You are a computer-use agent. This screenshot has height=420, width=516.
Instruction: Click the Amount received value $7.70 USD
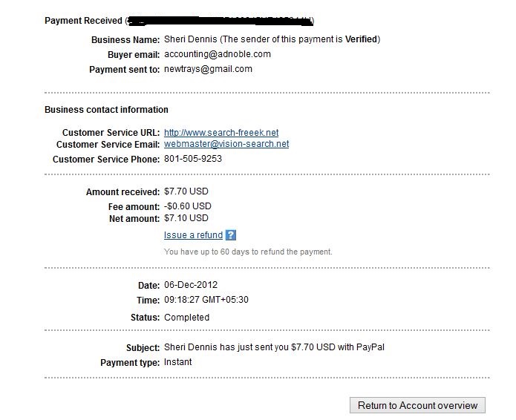[186, 191]
